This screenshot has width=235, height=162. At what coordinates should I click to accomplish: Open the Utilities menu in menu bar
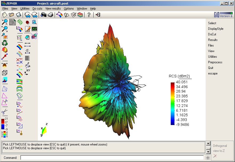[x=25, y=9]
